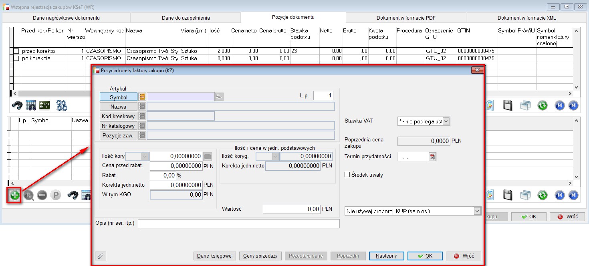Click the green plus add-position icon
The width and height of the screenshot is (589, 266).
coord(14,195)
